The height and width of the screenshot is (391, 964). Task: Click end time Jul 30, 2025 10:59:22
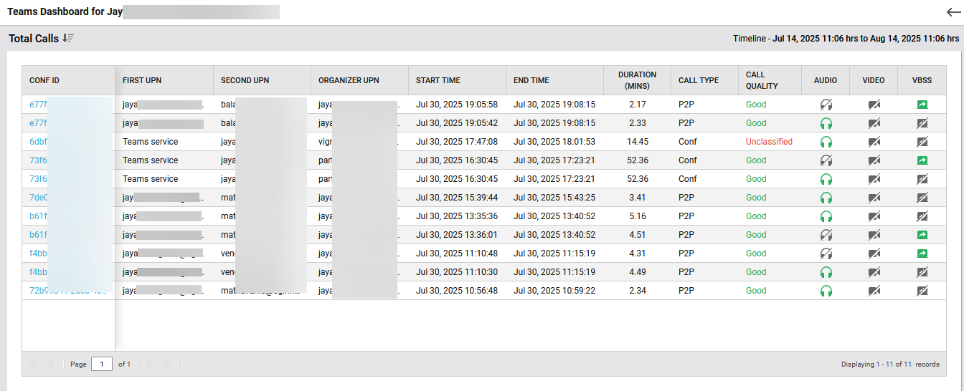554,291
